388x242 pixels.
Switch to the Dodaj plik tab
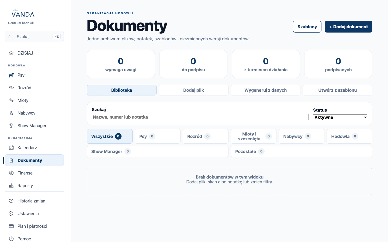pyautogui.click(x=193, y=90)
